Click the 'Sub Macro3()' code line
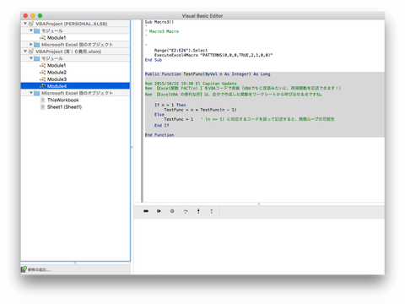This screenshot has width=405, height=304. click(159, 22)
